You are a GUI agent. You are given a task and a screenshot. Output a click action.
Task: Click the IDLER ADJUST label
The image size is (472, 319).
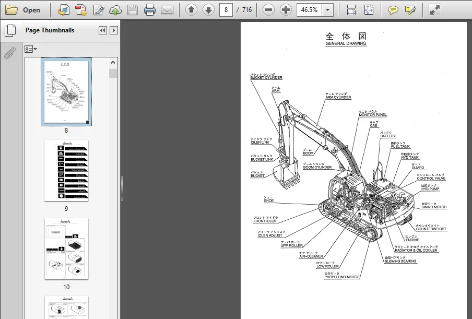[x=270, y=235]
